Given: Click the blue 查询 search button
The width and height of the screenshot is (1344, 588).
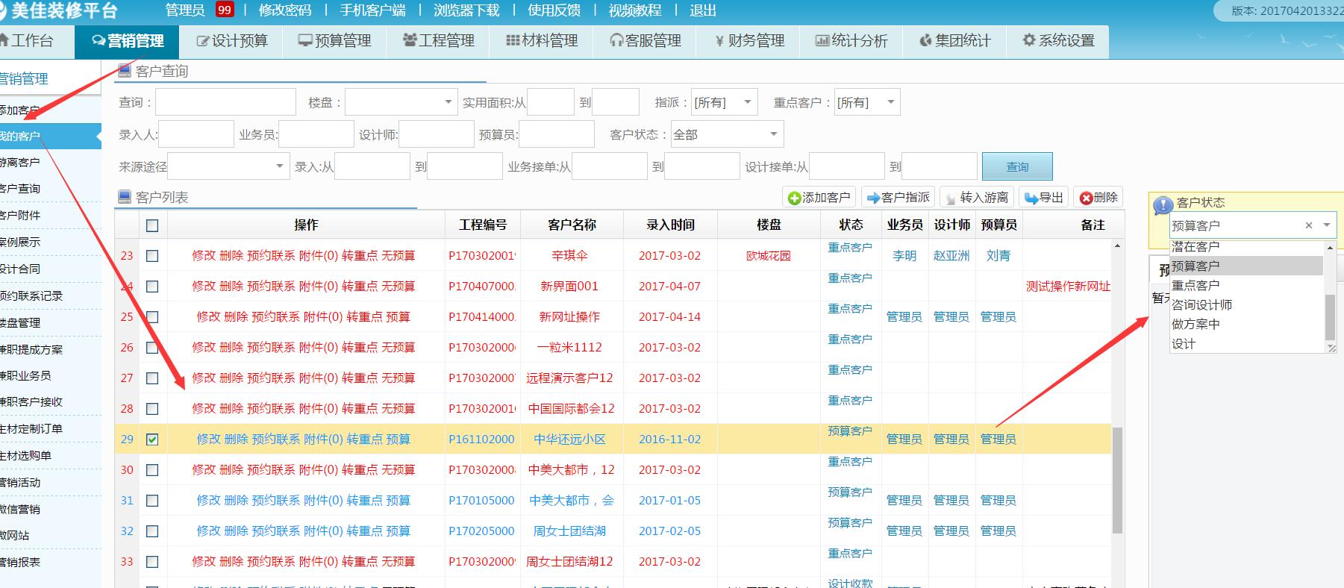Looking at the screenshot, I should coord(1016,166).
